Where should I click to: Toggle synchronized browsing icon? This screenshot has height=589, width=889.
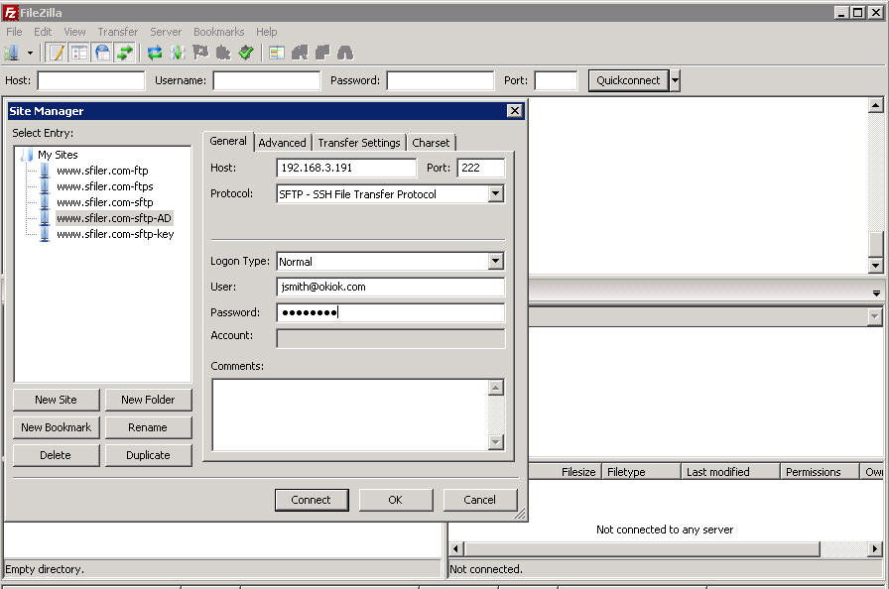322,53
